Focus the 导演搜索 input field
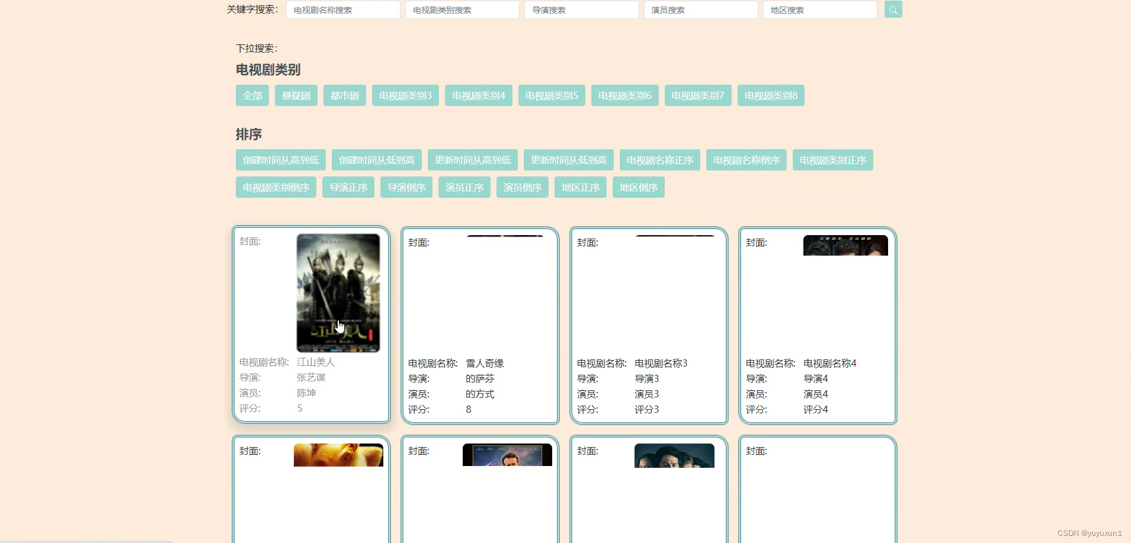The image size is (1131, 543). click(x=581, y=10)
